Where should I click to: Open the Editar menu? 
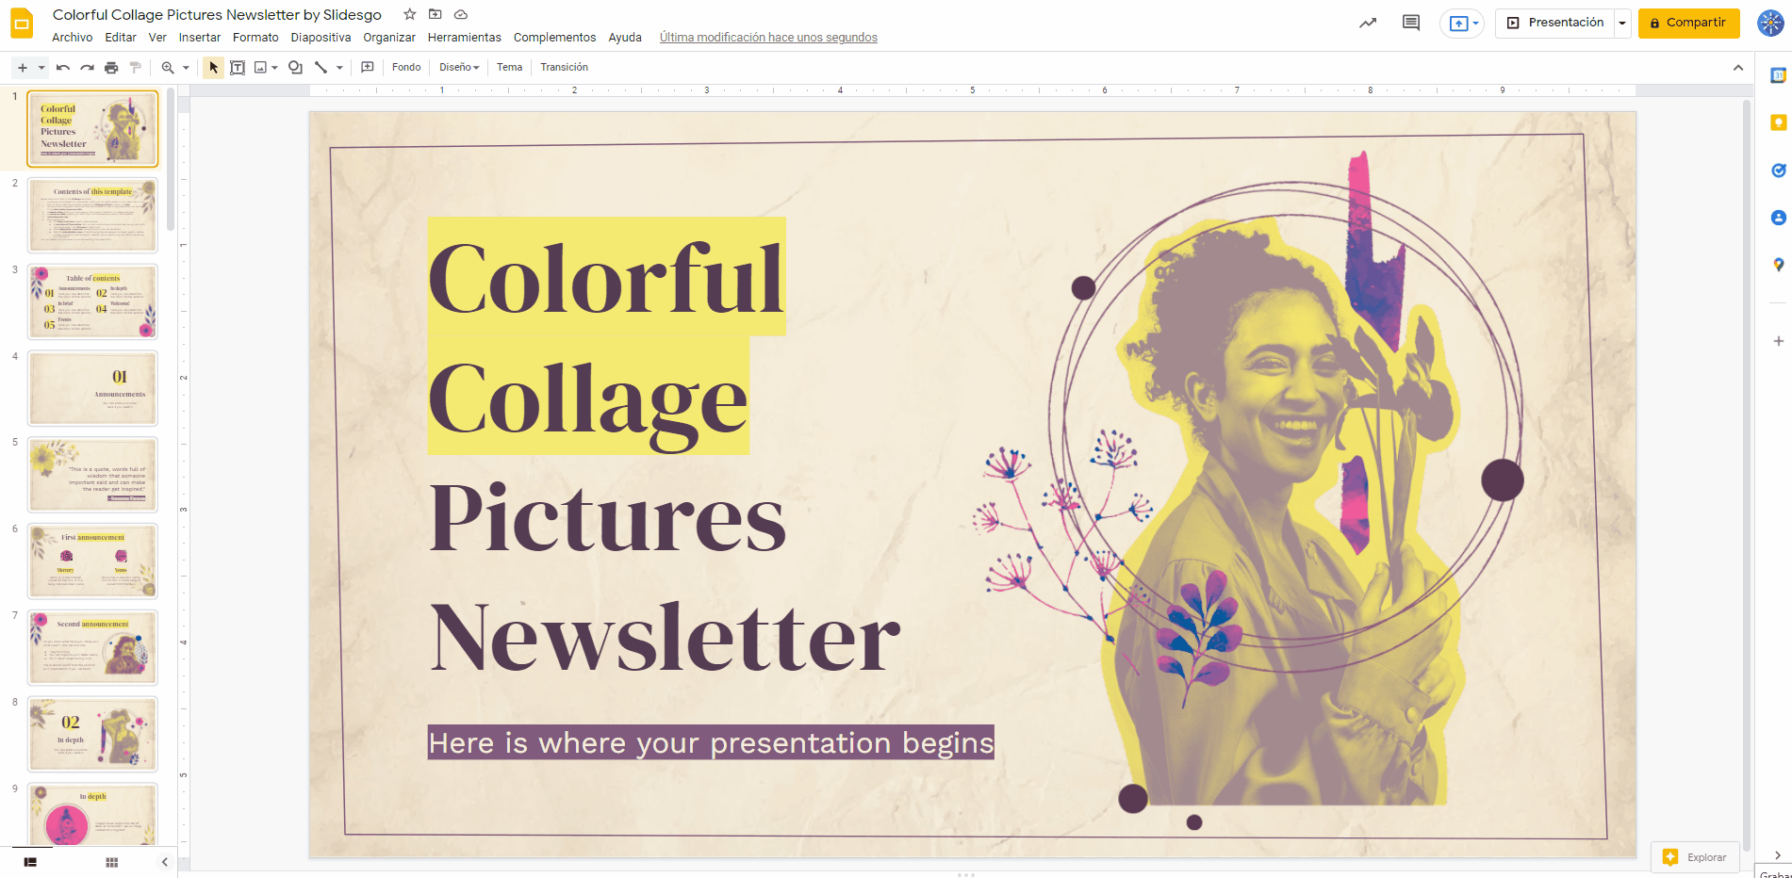pos(121,38)
